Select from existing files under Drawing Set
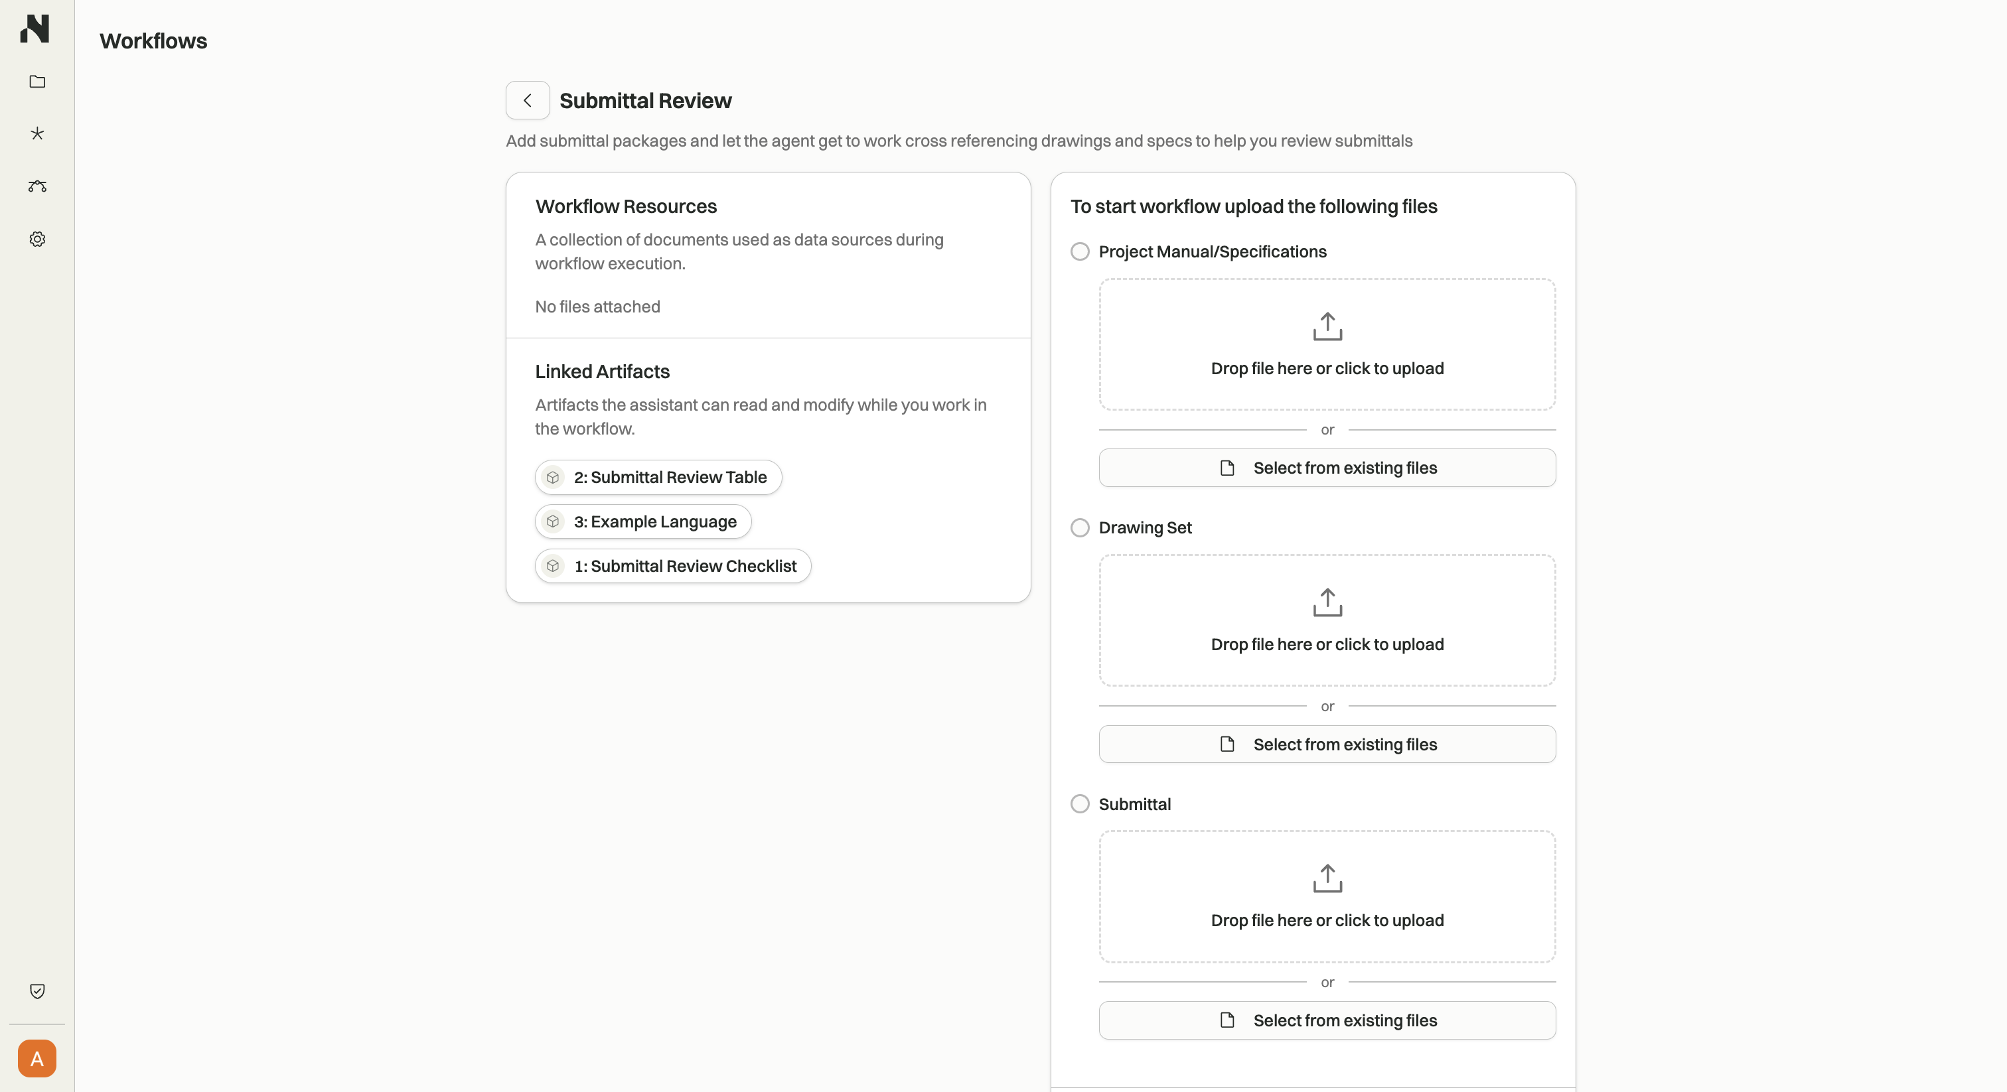The width and height of the screenshot is (2007, 1092). tap(1327, 744)
